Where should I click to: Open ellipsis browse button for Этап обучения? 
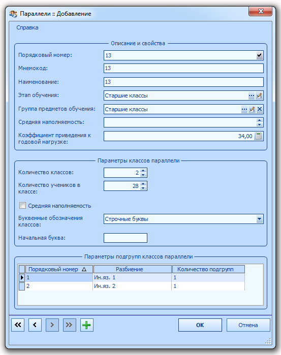pyautogui.click(x=252, y=96)
